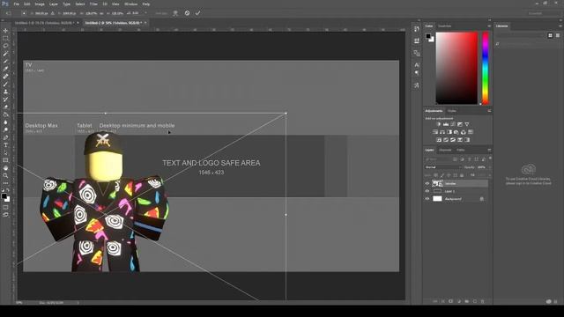Select the Background layer thumbnail
This screenshot has width=564, height=317.
[x=437, y=199]
